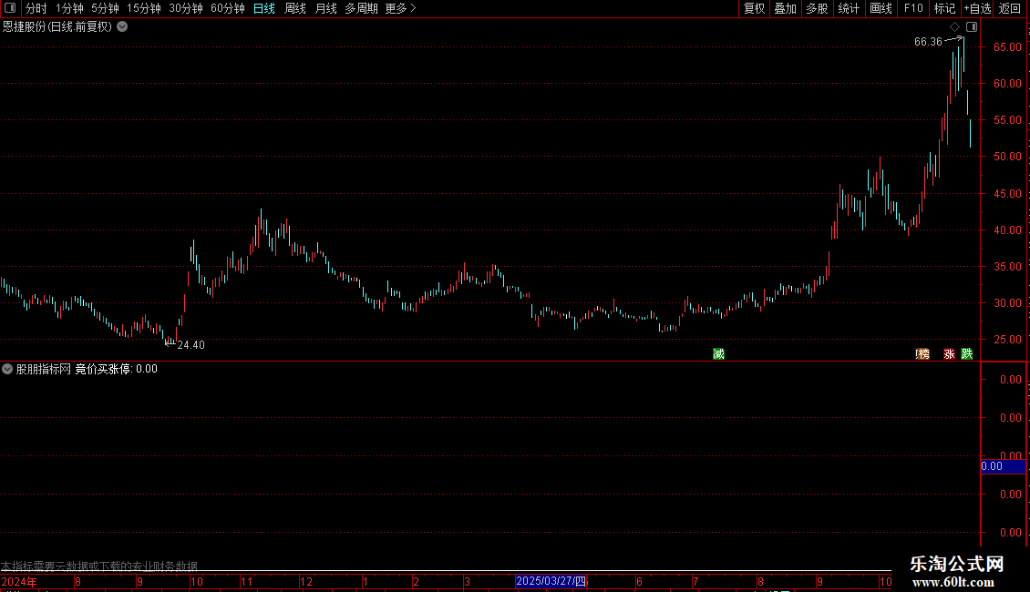This screenshot has width=1030, height=592.
Task: Click the 2025/03/27/四 date marker
Action: pyautogui.click(x=551, y=581)
